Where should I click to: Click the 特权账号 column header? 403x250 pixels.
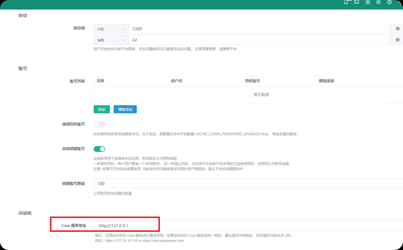pos(252,81)
